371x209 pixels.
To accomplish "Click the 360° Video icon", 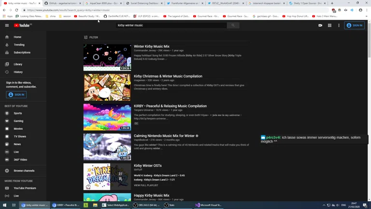I will (x=7, y=160).
